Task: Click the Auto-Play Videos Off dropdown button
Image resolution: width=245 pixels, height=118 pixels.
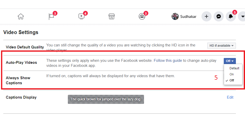Action: pyautogui.click(x=230, y=61)
